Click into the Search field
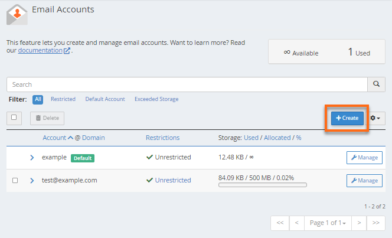 click(x=187, y=84)
